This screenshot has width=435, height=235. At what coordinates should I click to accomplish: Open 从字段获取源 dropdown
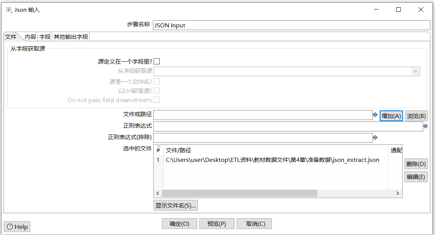click(x=415, y=71)
